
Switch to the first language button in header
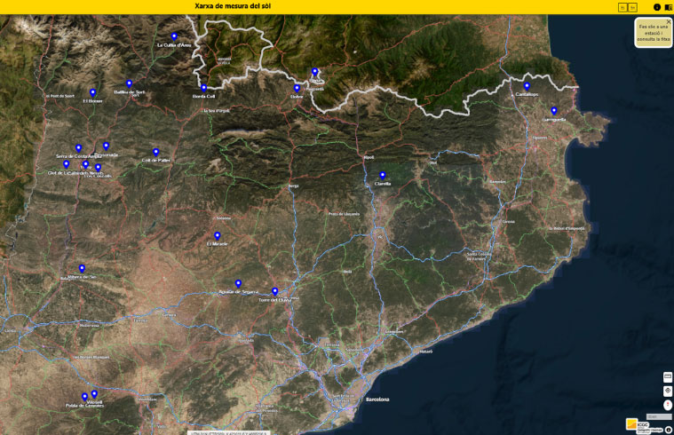click(x=622, y=7)
